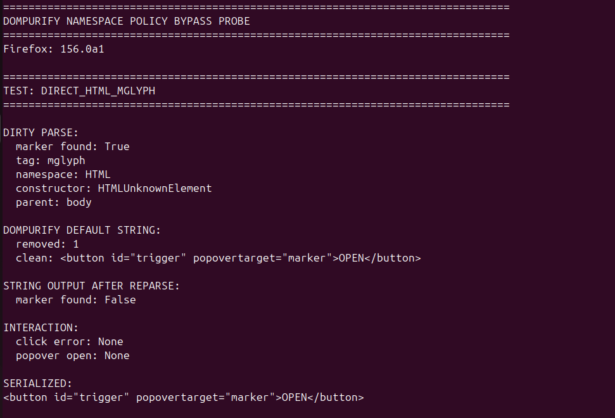Click the HTMLUnknownElement constructor text

[155, 189]
